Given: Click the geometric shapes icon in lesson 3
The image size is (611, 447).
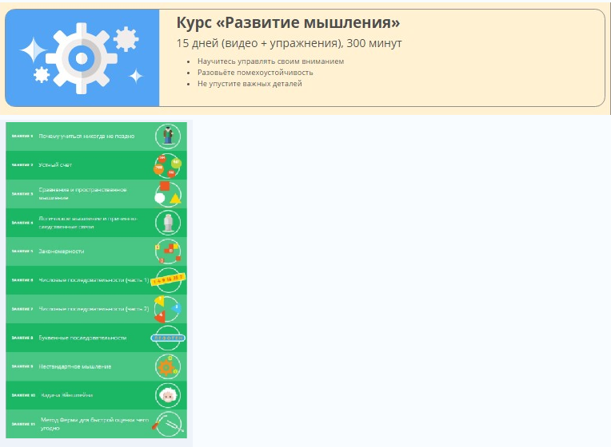Looking at the screenshot, I should pos(167,194).
